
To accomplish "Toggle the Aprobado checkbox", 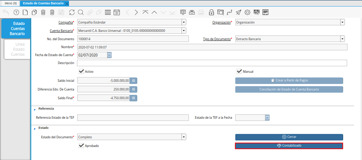I will coord(81,145).
